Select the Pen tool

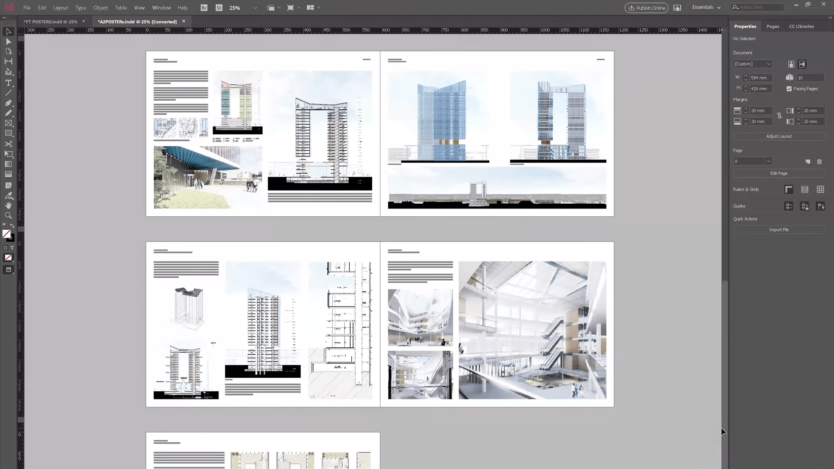[x=8, y=103]
